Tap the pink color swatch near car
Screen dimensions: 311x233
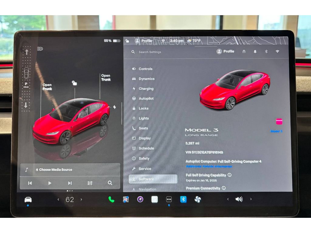(x=279, y=122)
